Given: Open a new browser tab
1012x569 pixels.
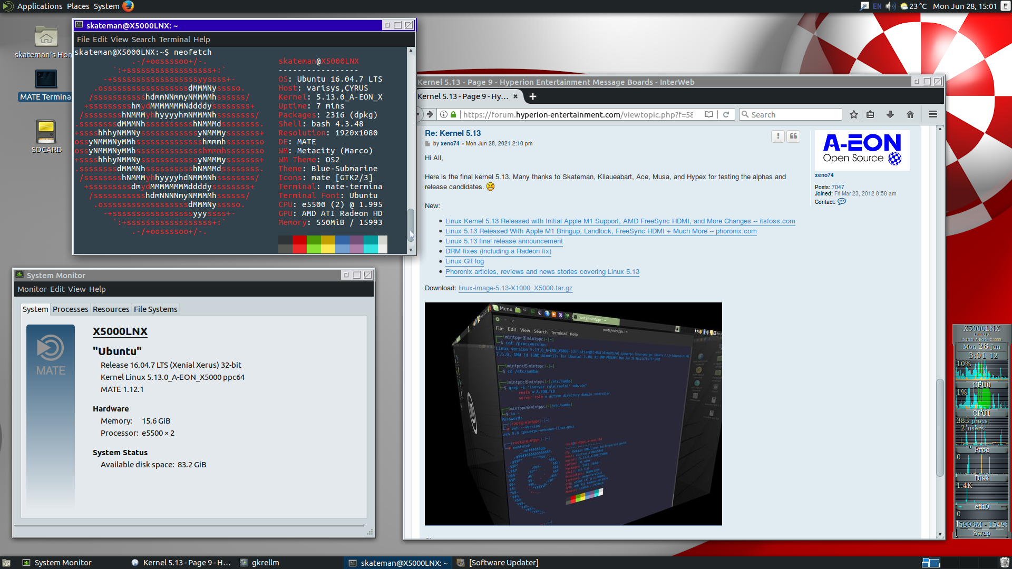Looking at the screenshot, I should 533,96.
